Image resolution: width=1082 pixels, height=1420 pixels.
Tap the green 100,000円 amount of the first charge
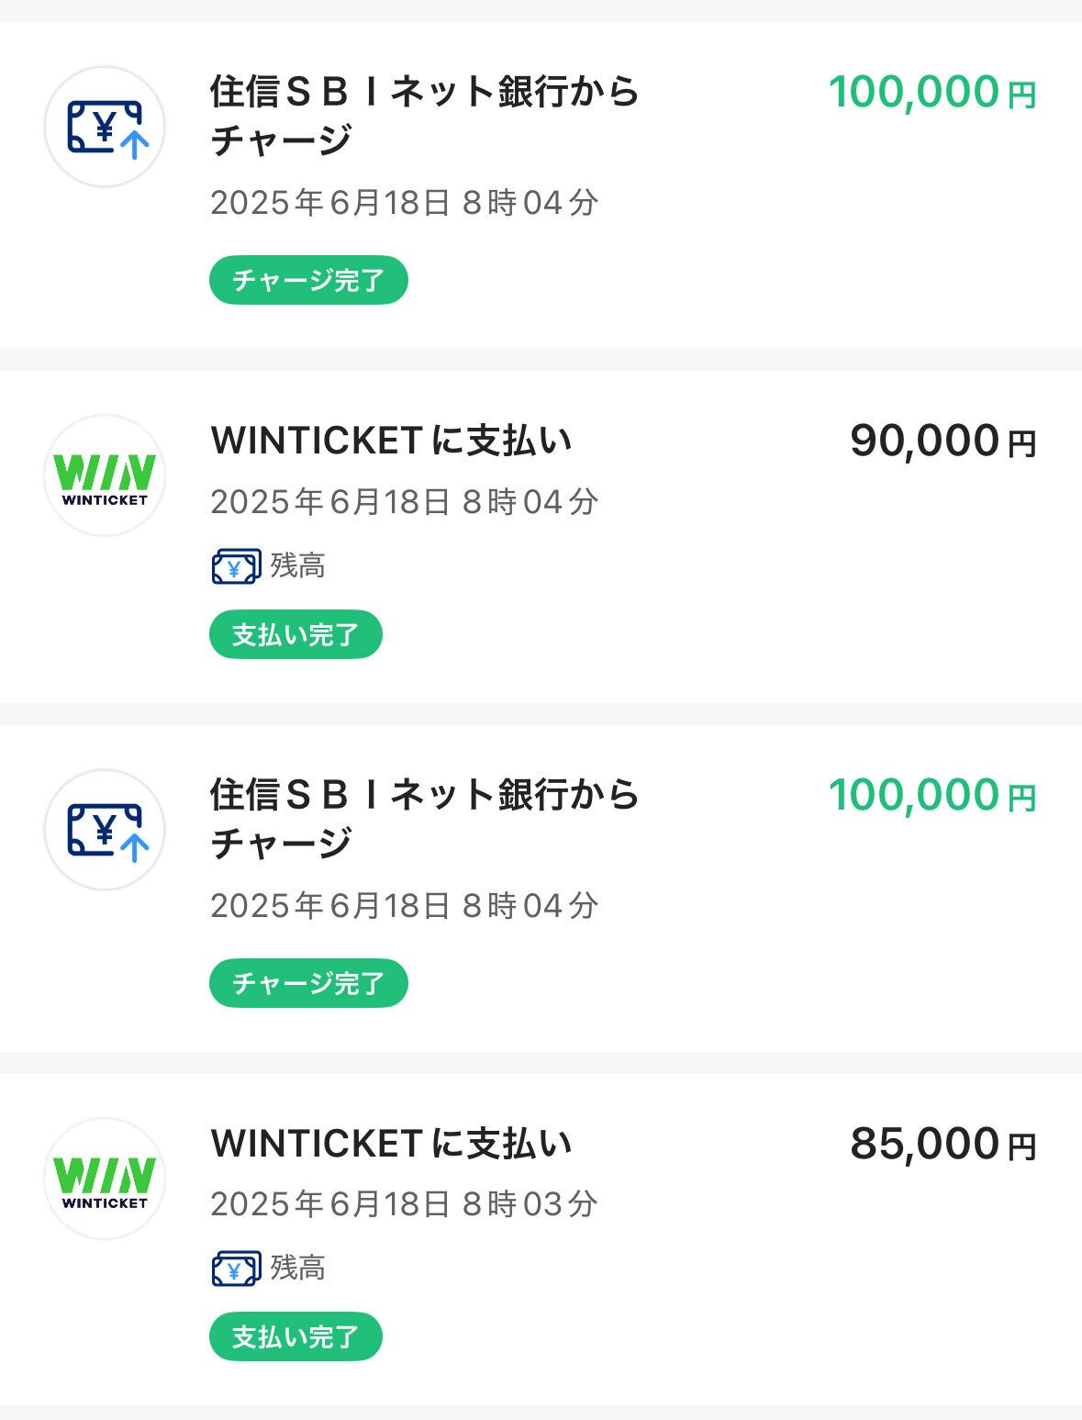(x=931, y=93)
